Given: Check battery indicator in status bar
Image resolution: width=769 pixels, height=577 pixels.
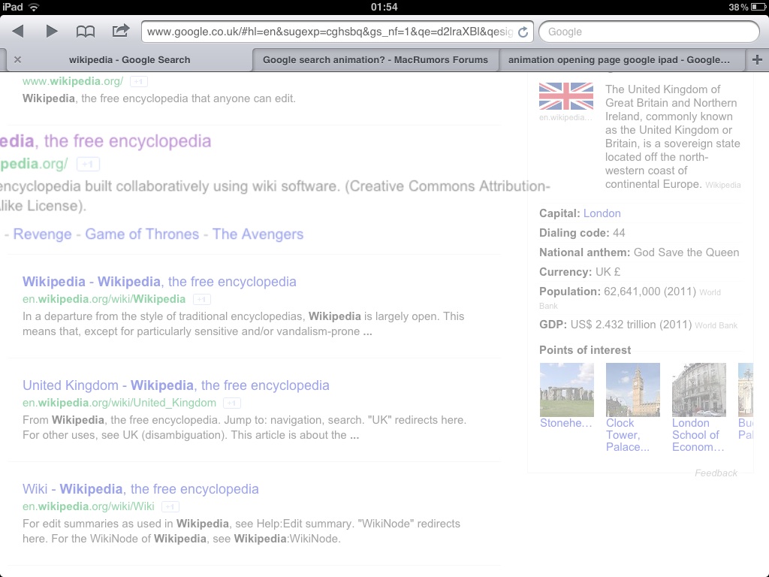Looking at the screenshot, I should click(x=758, y=7).
